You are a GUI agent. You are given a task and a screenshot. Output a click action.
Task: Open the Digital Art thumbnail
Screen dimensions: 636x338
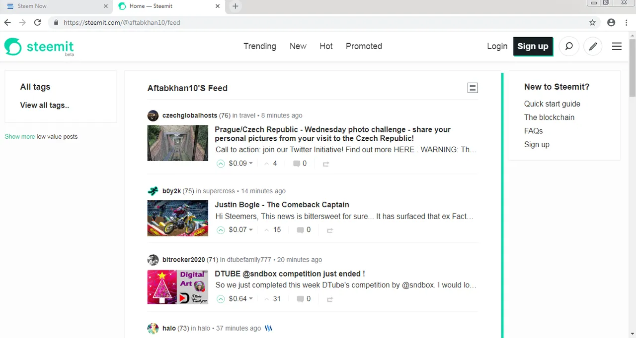177,287
